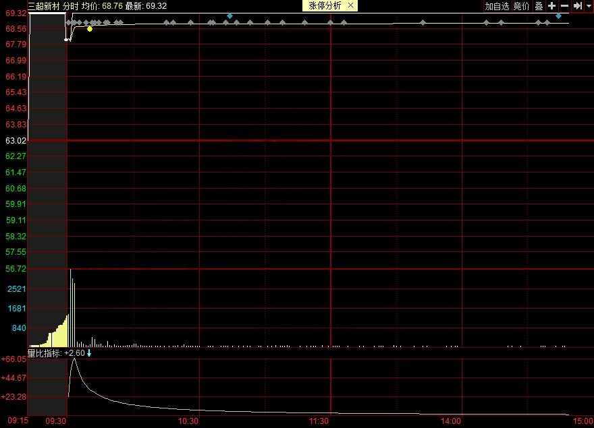Click the tallest volume bar at open
Screen dimensions: 594x428
coord(70,307)
